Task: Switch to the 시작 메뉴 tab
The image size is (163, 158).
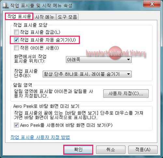Action: click(45, 17)
